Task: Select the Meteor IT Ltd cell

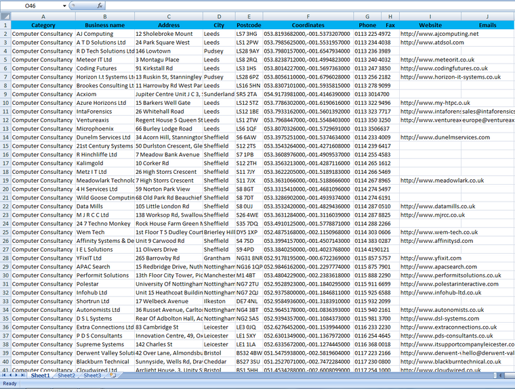Action: [x=105, y=60]
